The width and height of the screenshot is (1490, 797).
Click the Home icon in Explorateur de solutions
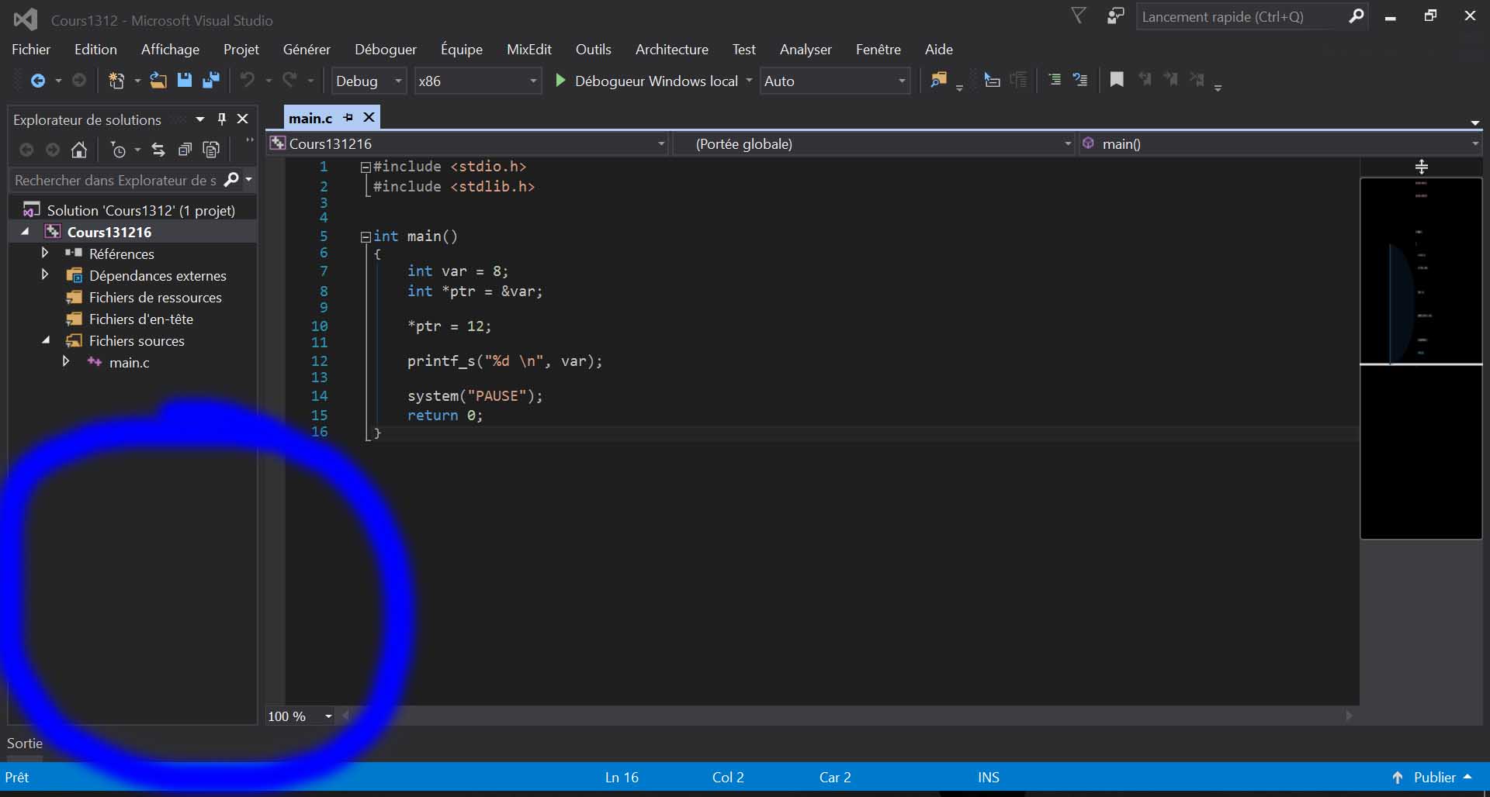coord(78,150)
